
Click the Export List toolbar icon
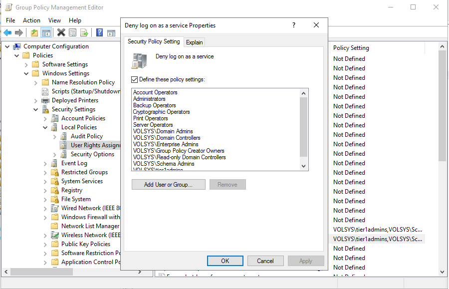84,33
